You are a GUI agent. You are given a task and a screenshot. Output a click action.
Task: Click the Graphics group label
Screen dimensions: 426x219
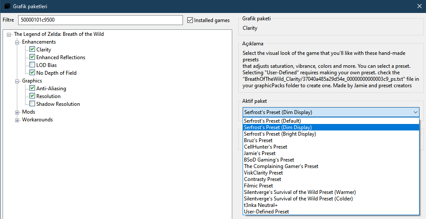click(x=32, y=81)
